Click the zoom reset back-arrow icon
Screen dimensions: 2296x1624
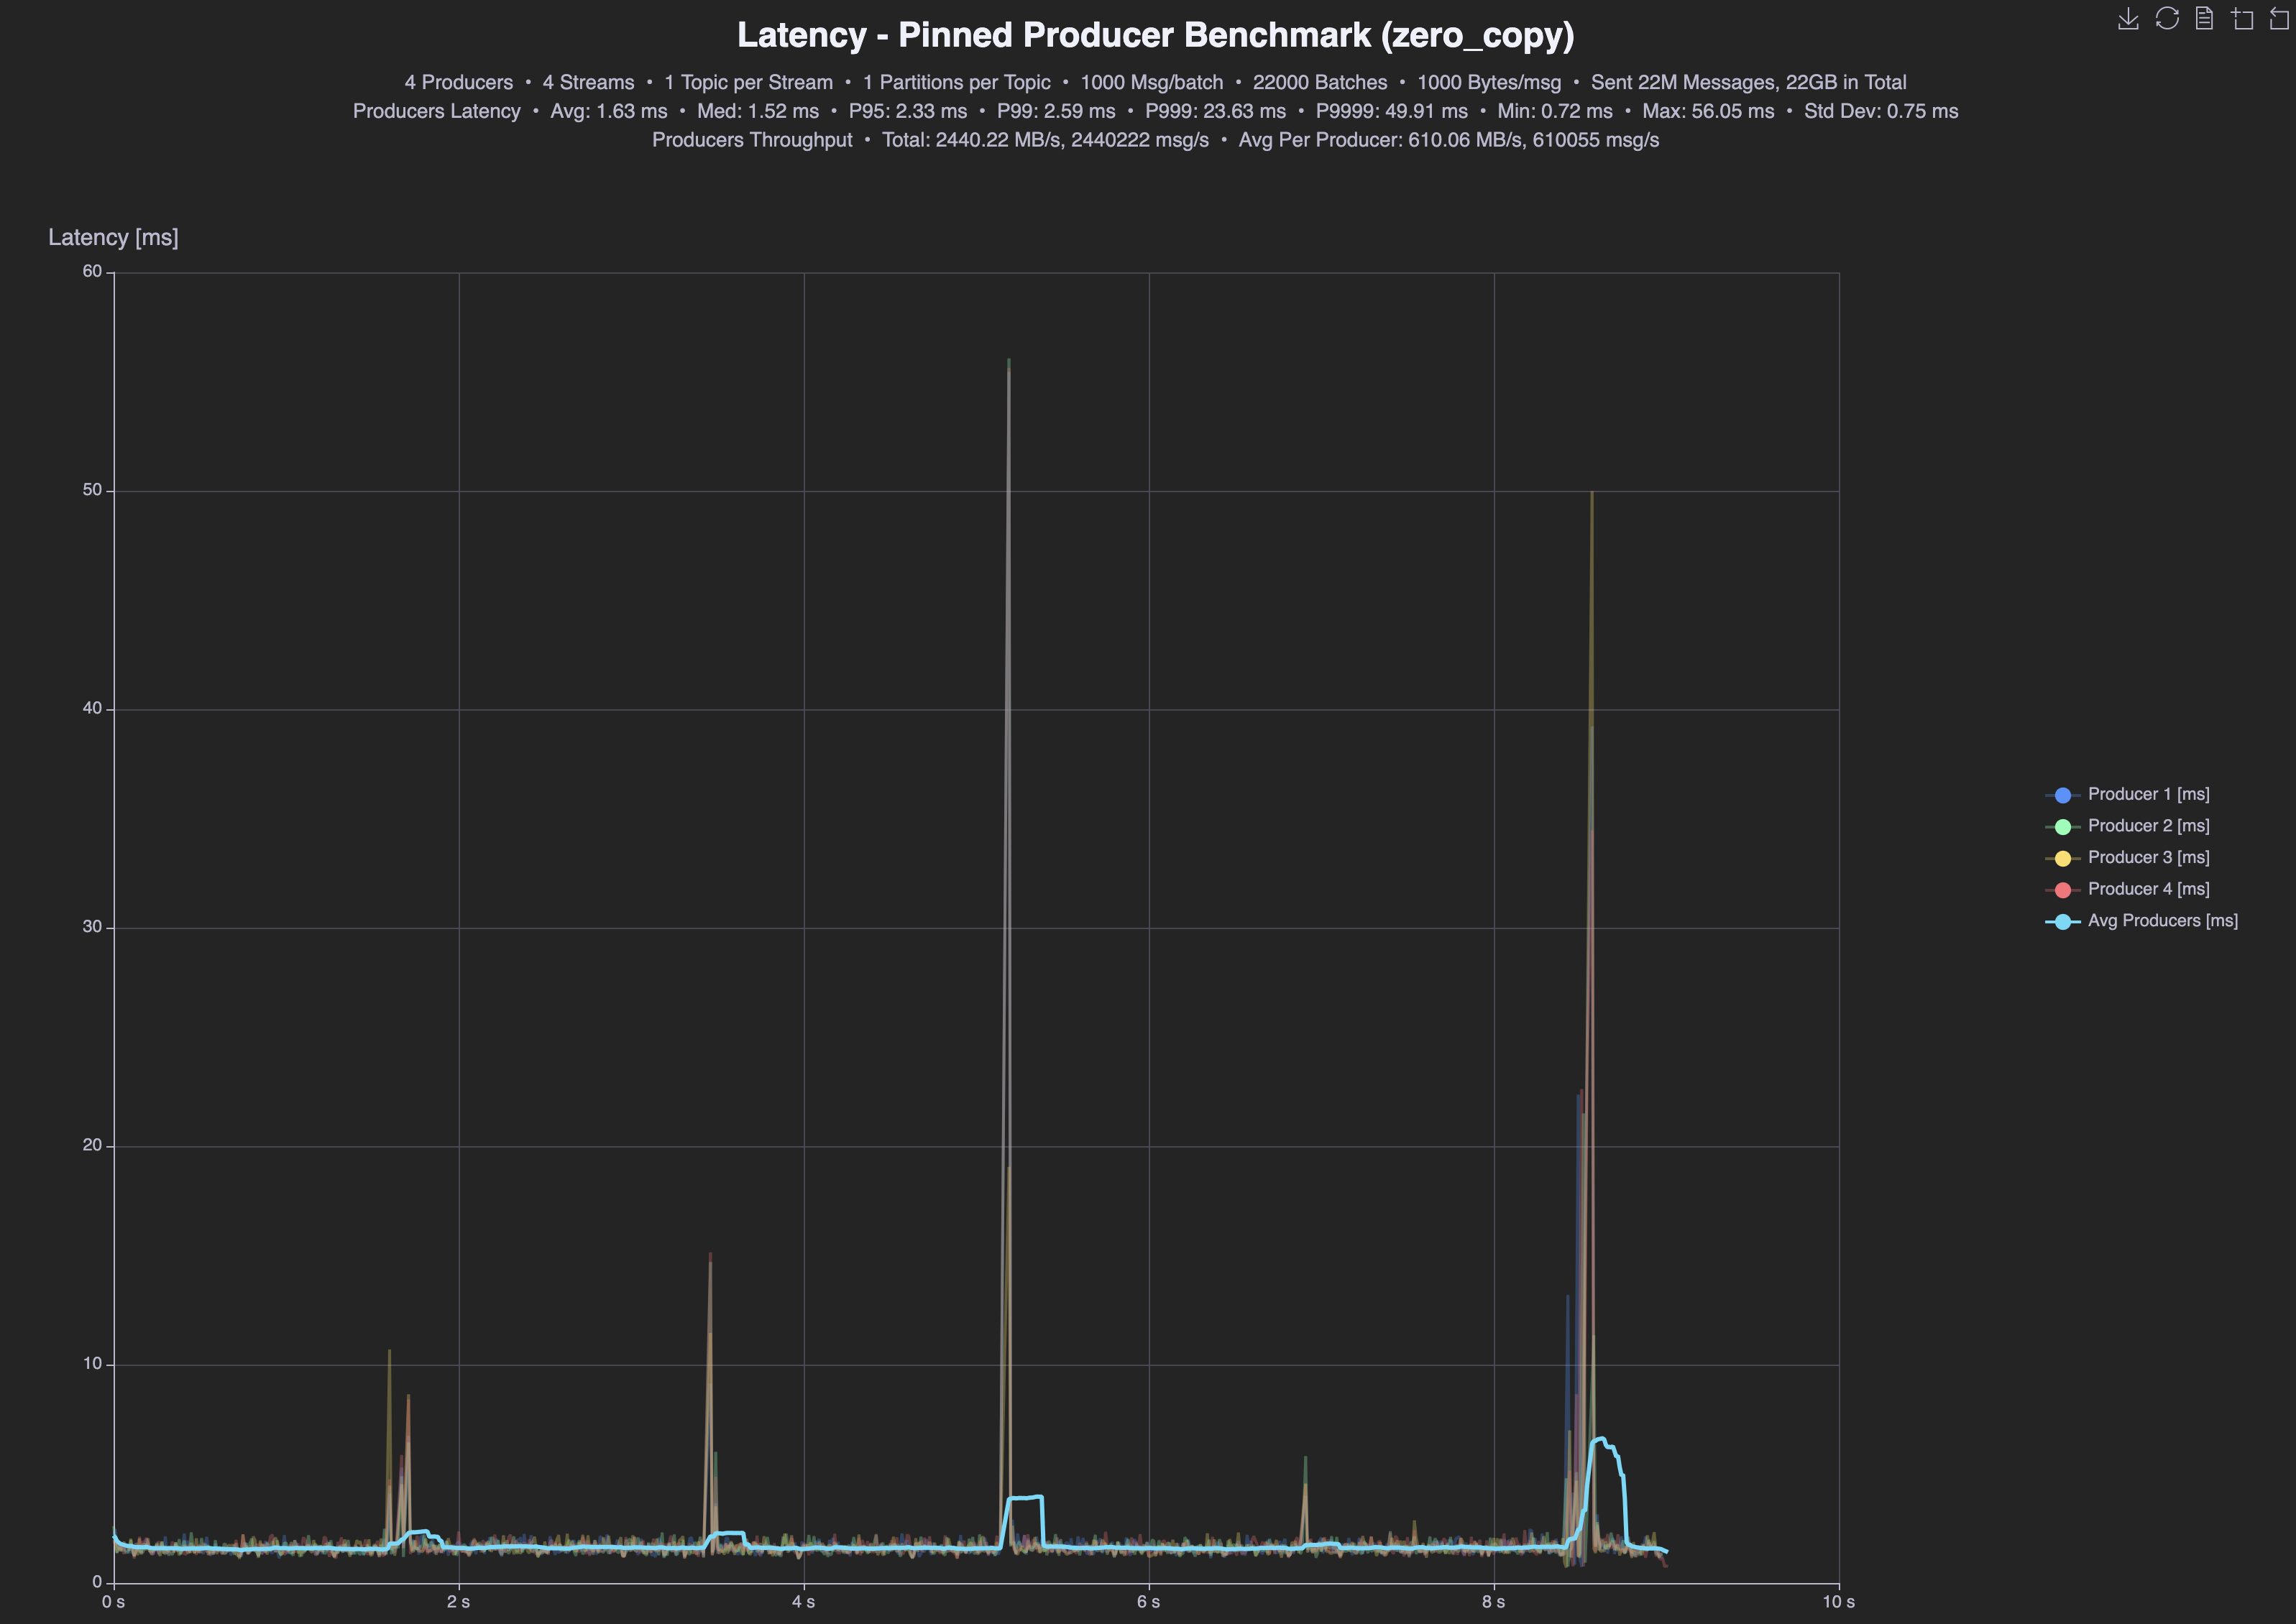pyautogui.click(x=2279, y=19)
